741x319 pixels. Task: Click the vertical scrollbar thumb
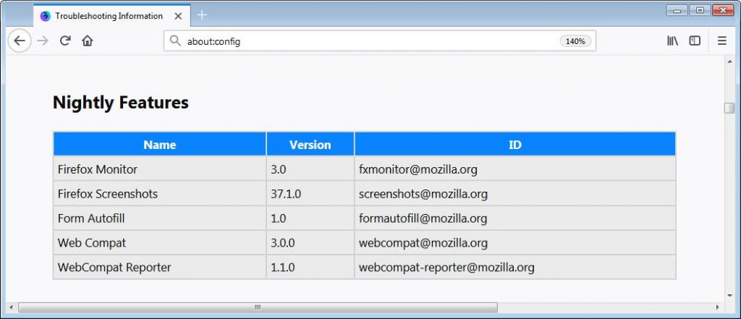[729, 109]
